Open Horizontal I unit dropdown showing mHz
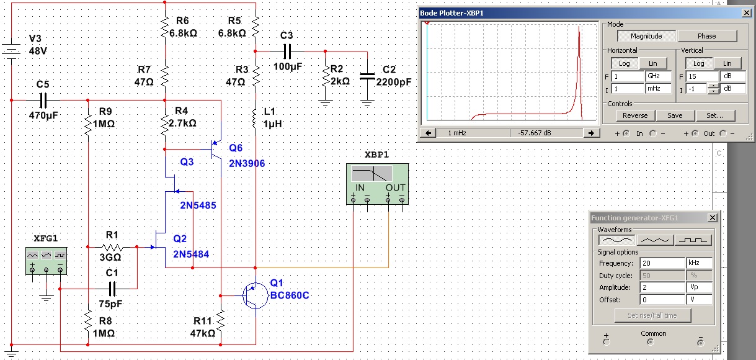 pyautogui.click(x=659, y=89)
